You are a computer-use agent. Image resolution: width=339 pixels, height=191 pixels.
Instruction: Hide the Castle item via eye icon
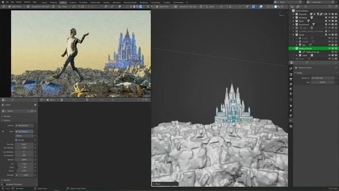(x=329, y=55)
